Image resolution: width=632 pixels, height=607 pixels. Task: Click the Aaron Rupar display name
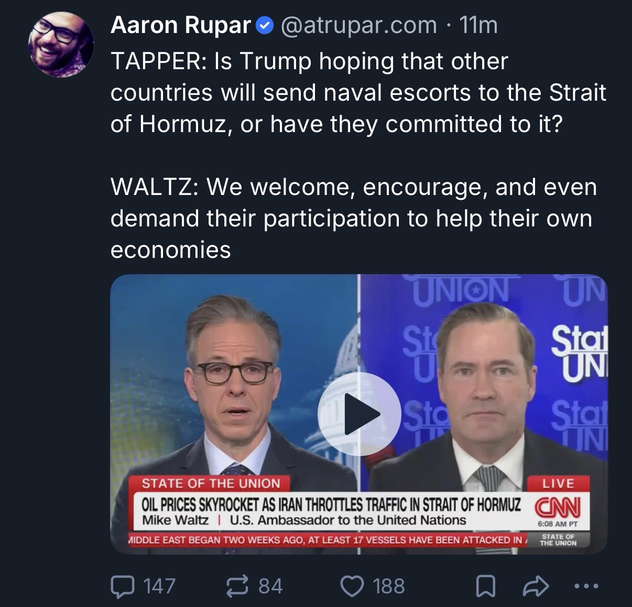(x=181, y=25)
